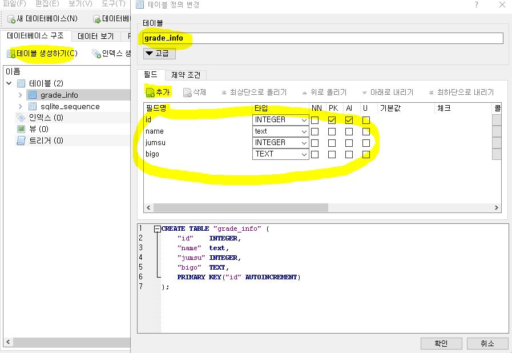The height and width of the screenshot is (353, 512).
Task: Open type dropdown for the id field
Action: tap(280, 120)
